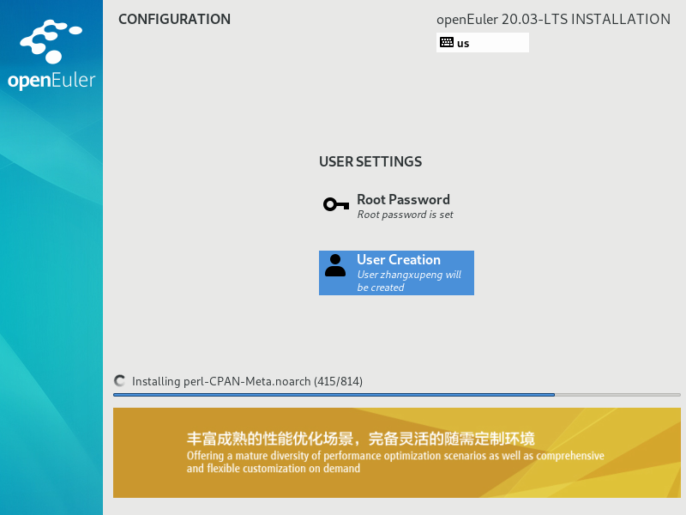Click the 'Installing perl-CPAN-Meta.noarch (415/814)' status

(x=247, y=381)
